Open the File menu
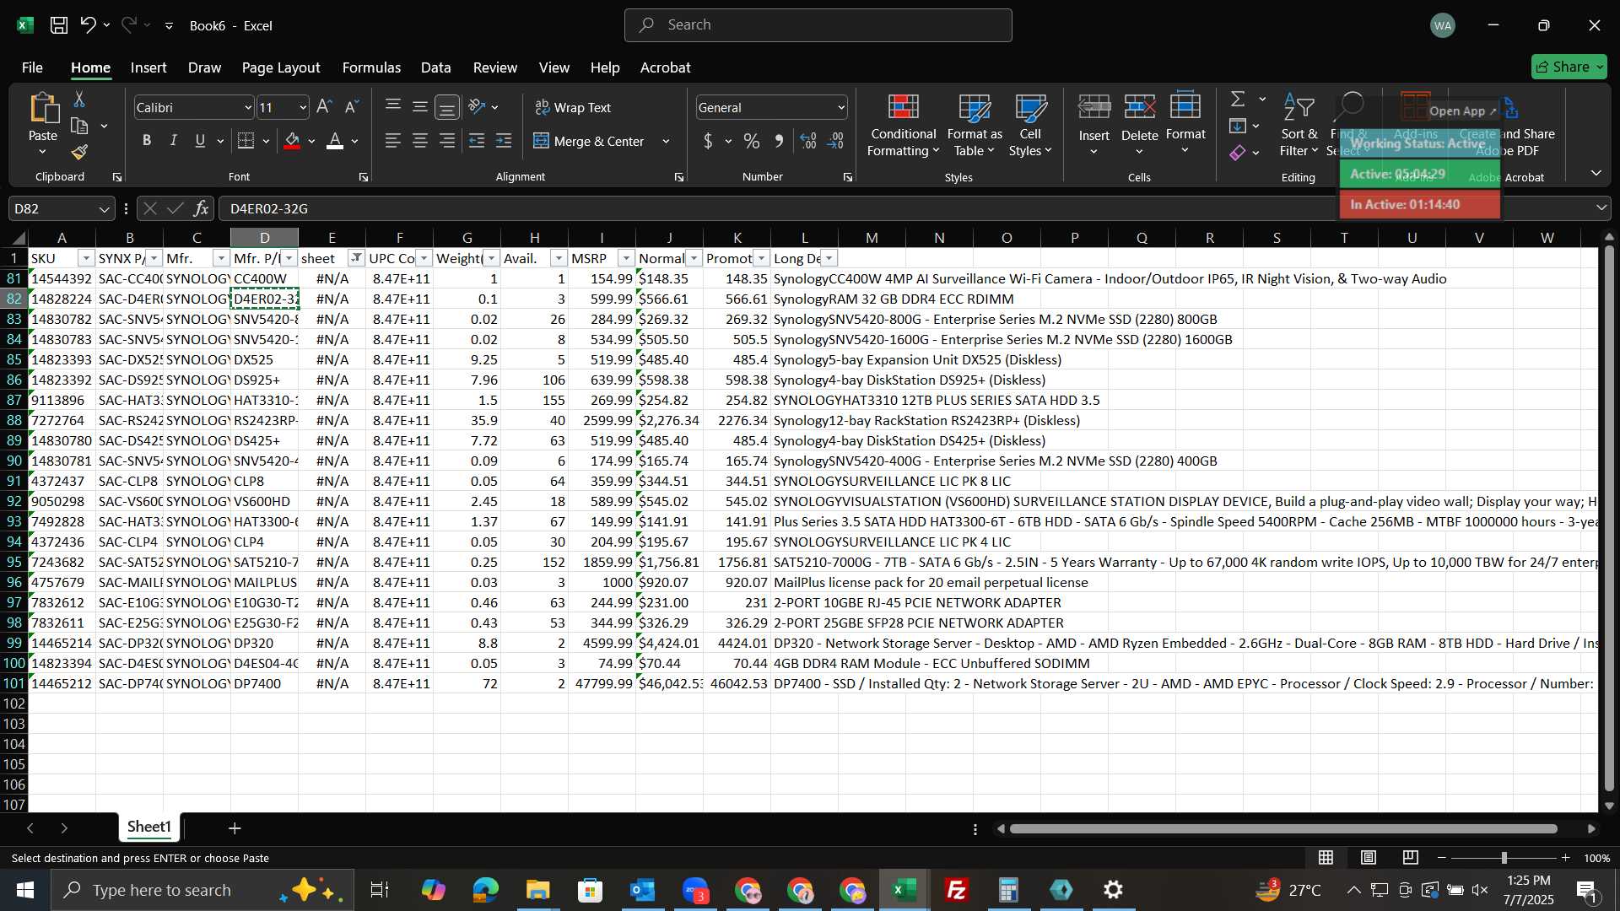 tap(32, 67)
